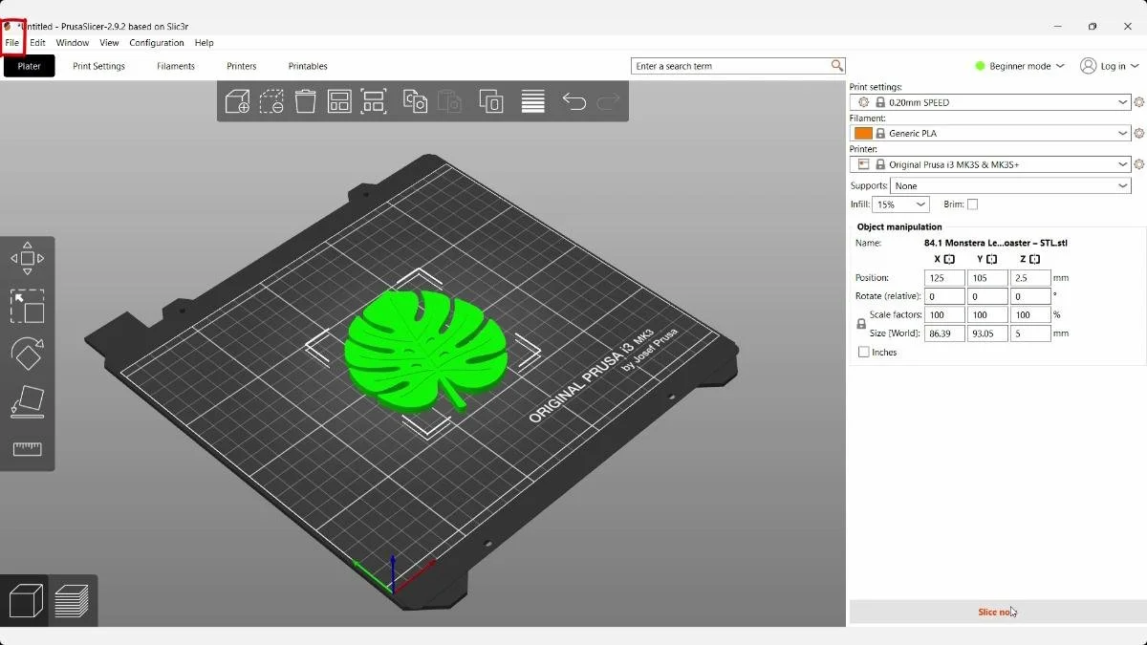Image resolution: width=1147 pixels, height=645 pixels.
Task: Open the Original Prusa i3 printer dropdown
Action: 990,164
